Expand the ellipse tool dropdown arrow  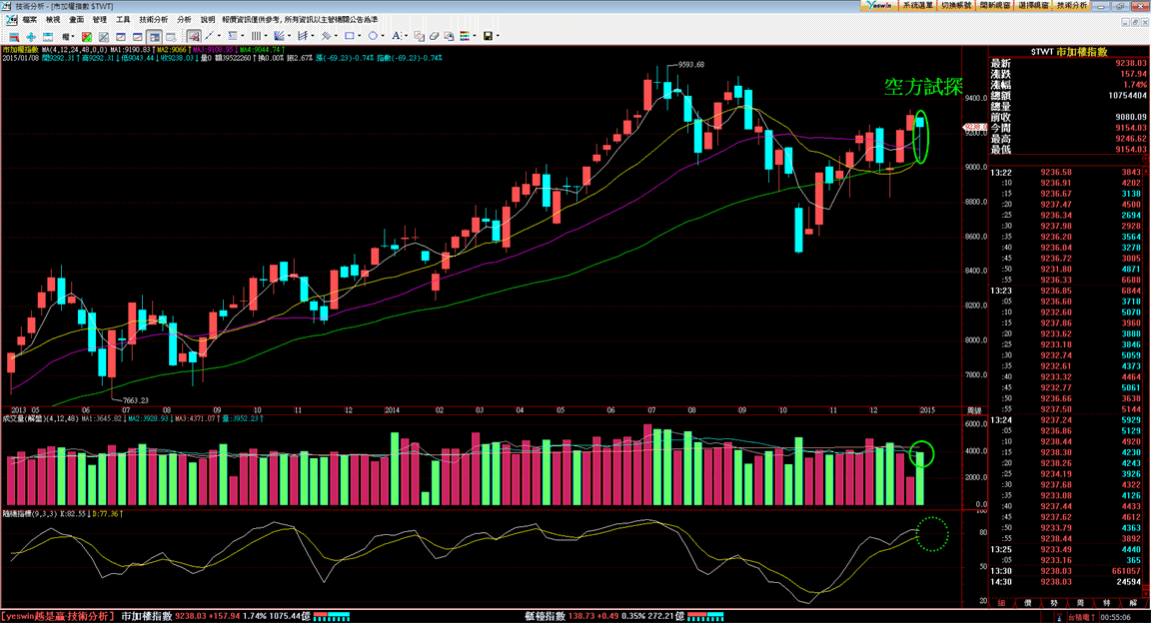pyautogui.click(x=383, y=35)
